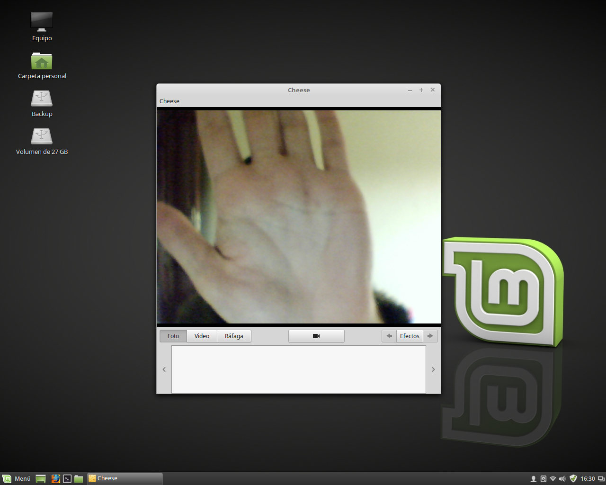
Task: Click the camera shutter button in Cheese
Action: pyautogui.click(x=316, y=336)
